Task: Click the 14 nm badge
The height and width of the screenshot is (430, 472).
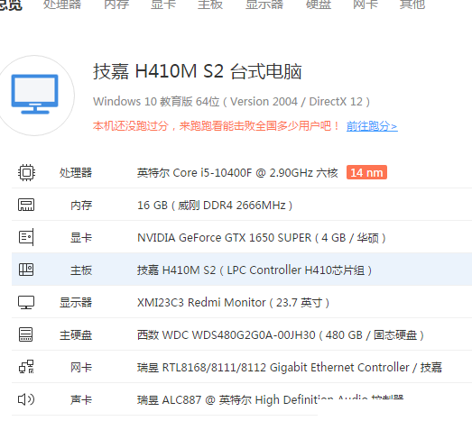Action: coord(366,172)
